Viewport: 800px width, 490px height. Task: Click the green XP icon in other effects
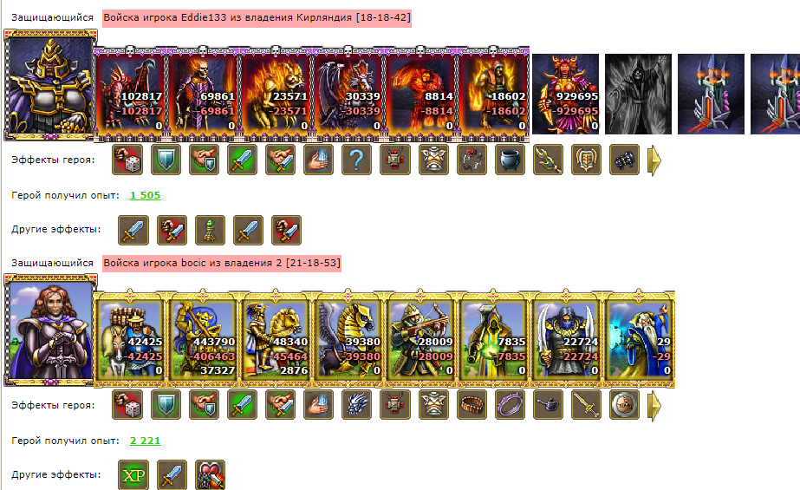133,475
